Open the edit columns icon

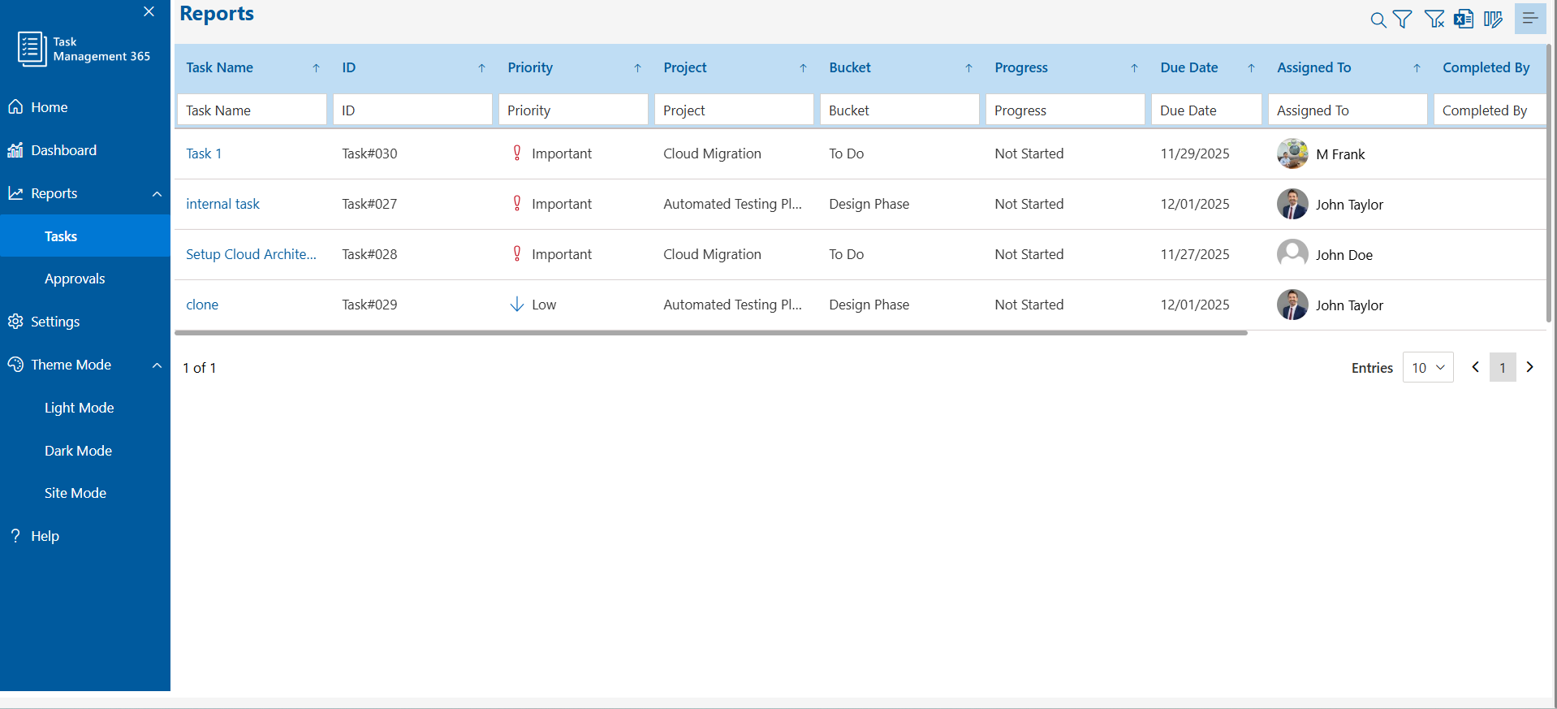[x=1493, y=19]
